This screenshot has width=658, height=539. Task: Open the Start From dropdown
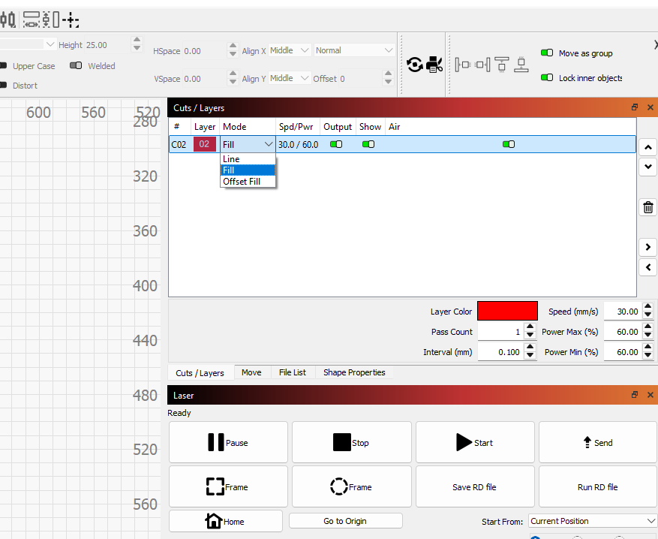593,521
